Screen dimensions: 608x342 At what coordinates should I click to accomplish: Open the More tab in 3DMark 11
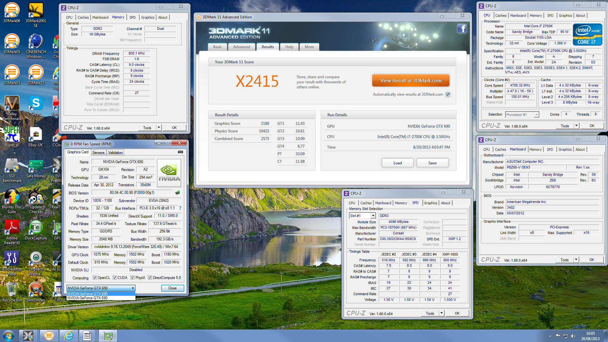309,47
